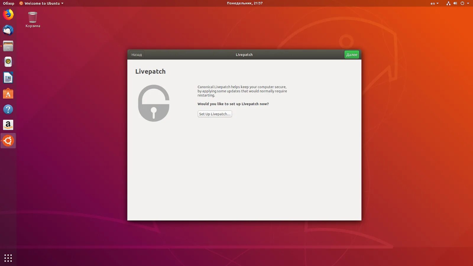The image size is (473, 266).
Task: Open Ubuntu Software center
Action: pyautogui.click(x=8, y=94)
